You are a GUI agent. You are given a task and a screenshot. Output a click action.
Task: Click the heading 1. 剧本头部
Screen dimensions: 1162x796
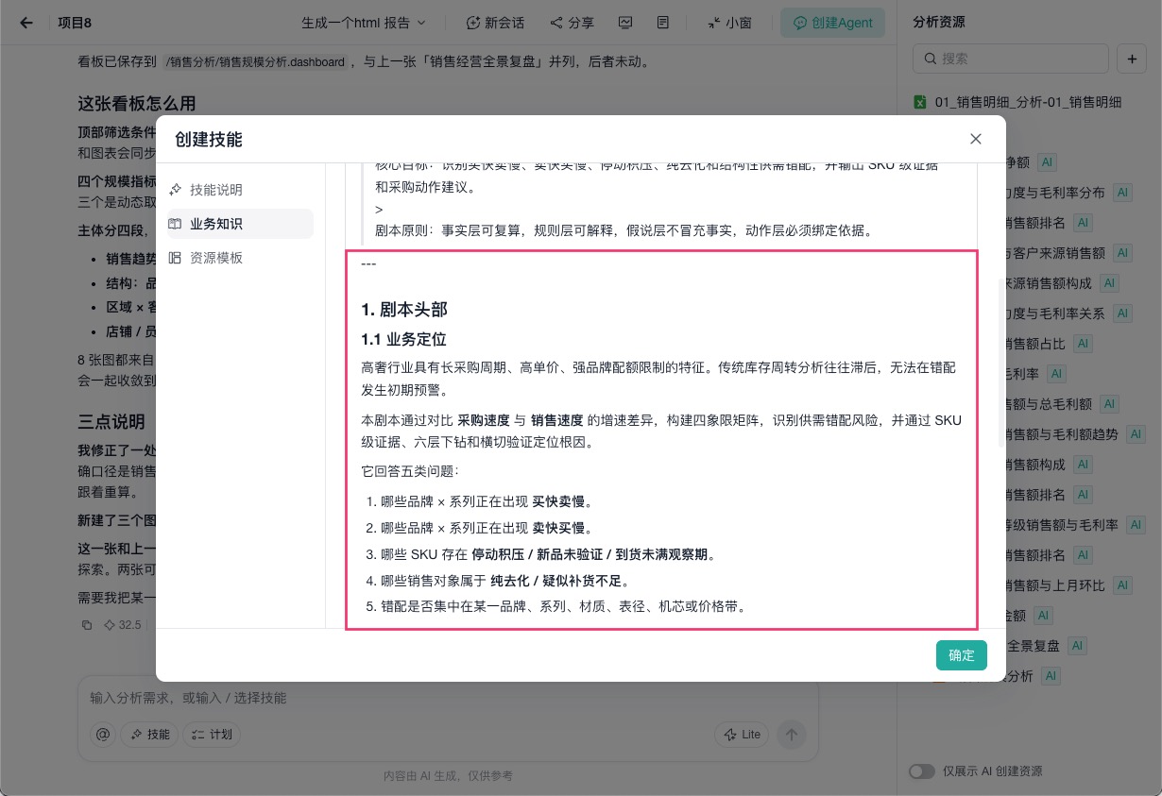(x=404, y=310)
